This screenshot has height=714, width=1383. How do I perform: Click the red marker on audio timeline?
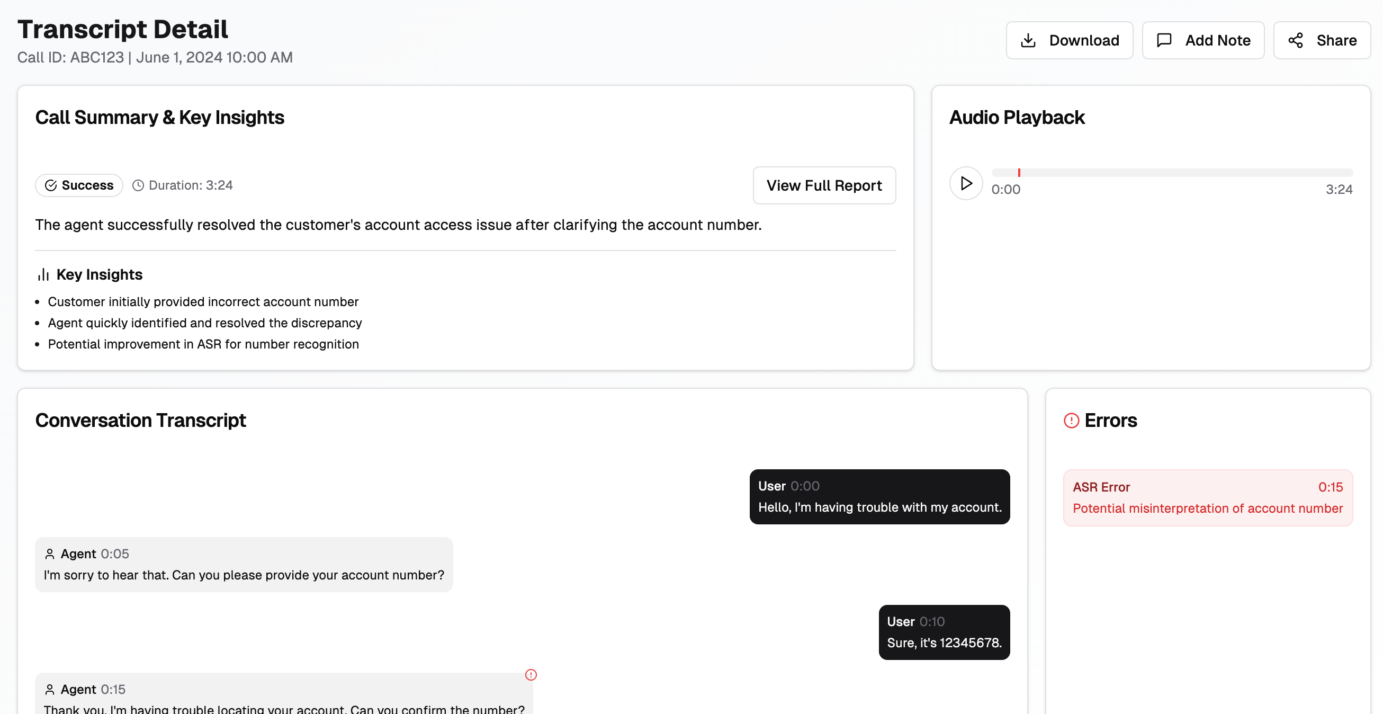pyautogui.click(x=1019, y=173)
